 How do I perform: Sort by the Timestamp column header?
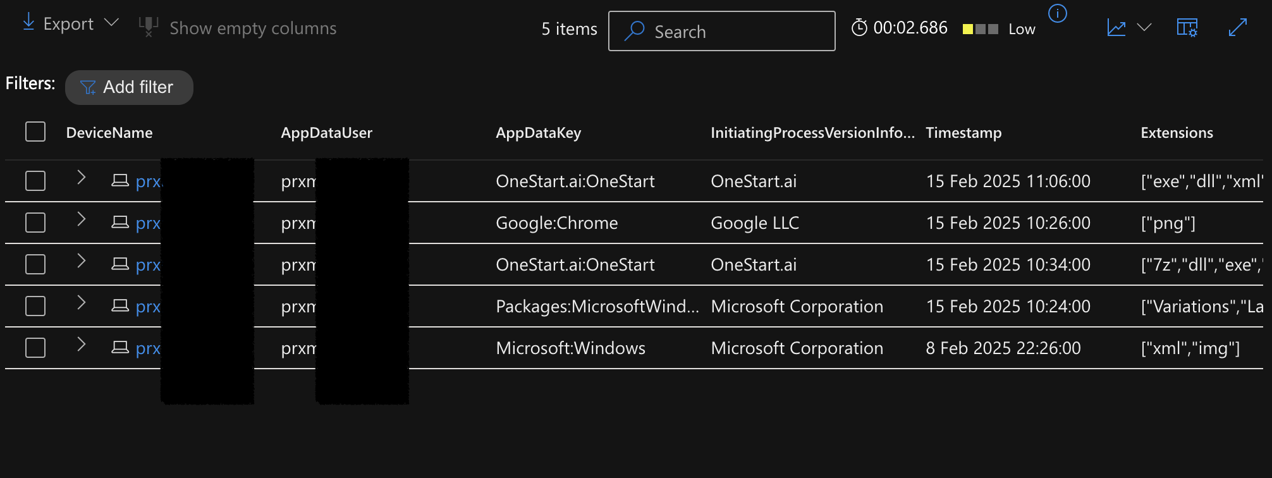tap(963, 133)
